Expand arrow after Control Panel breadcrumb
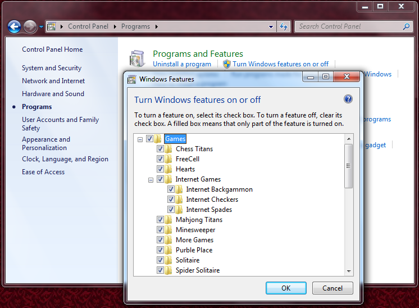419x308 pixels. point(115,26)
